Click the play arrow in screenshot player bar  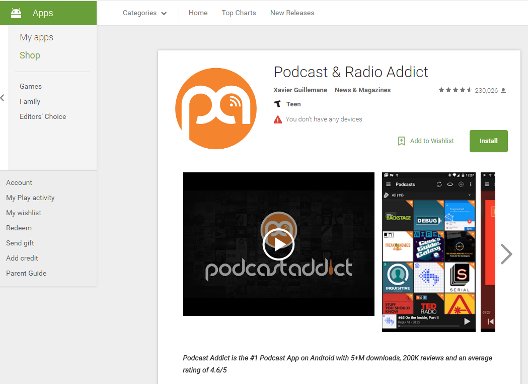(467, 322)
